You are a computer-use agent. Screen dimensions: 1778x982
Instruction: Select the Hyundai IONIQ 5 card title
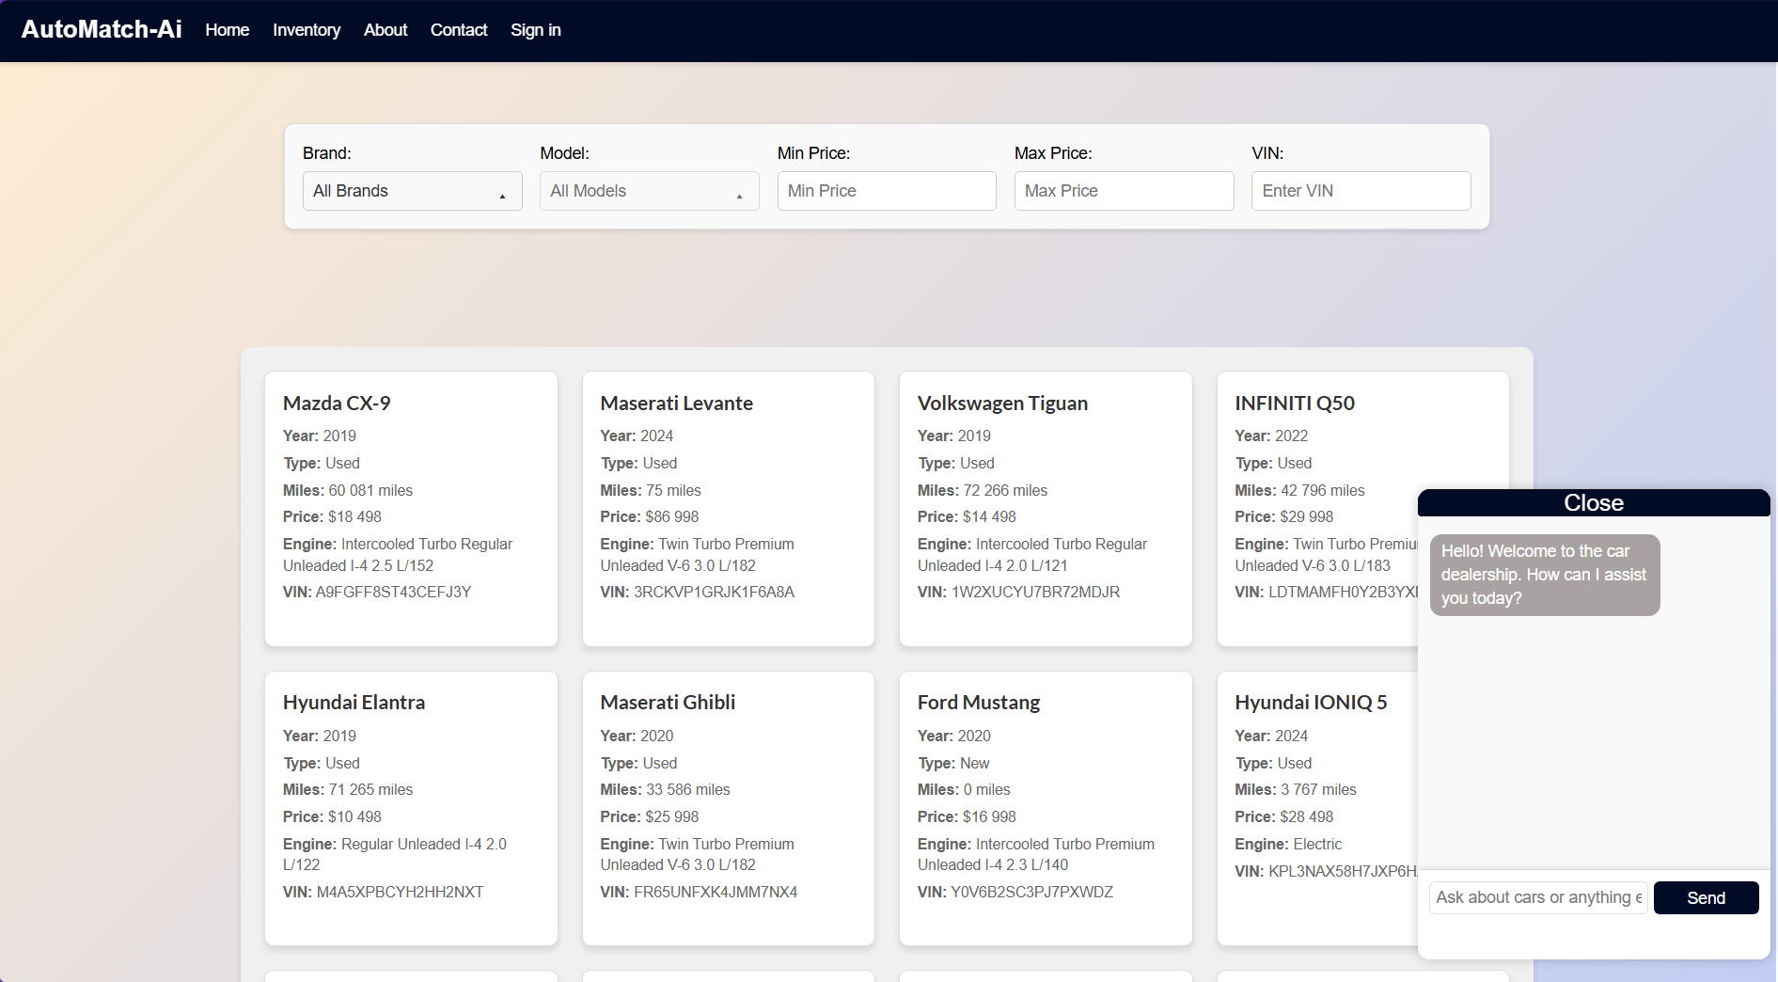click(1311, 703)
